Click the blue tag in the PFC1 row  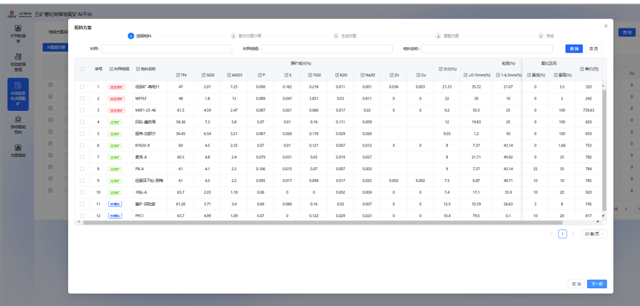[x=115, y=215]
